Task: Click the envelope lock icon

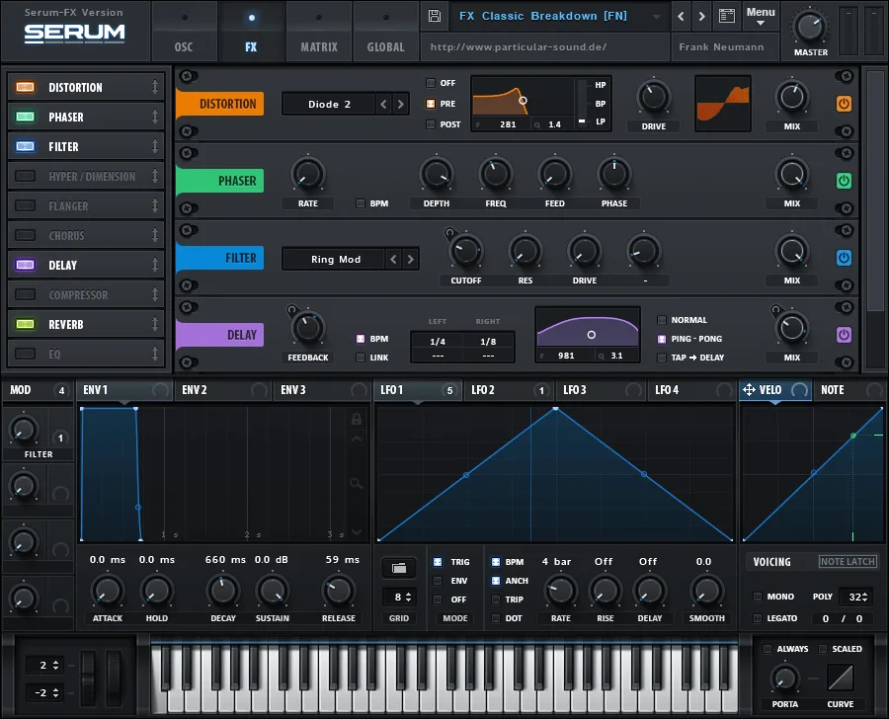Action: click(x=357, y=419)
